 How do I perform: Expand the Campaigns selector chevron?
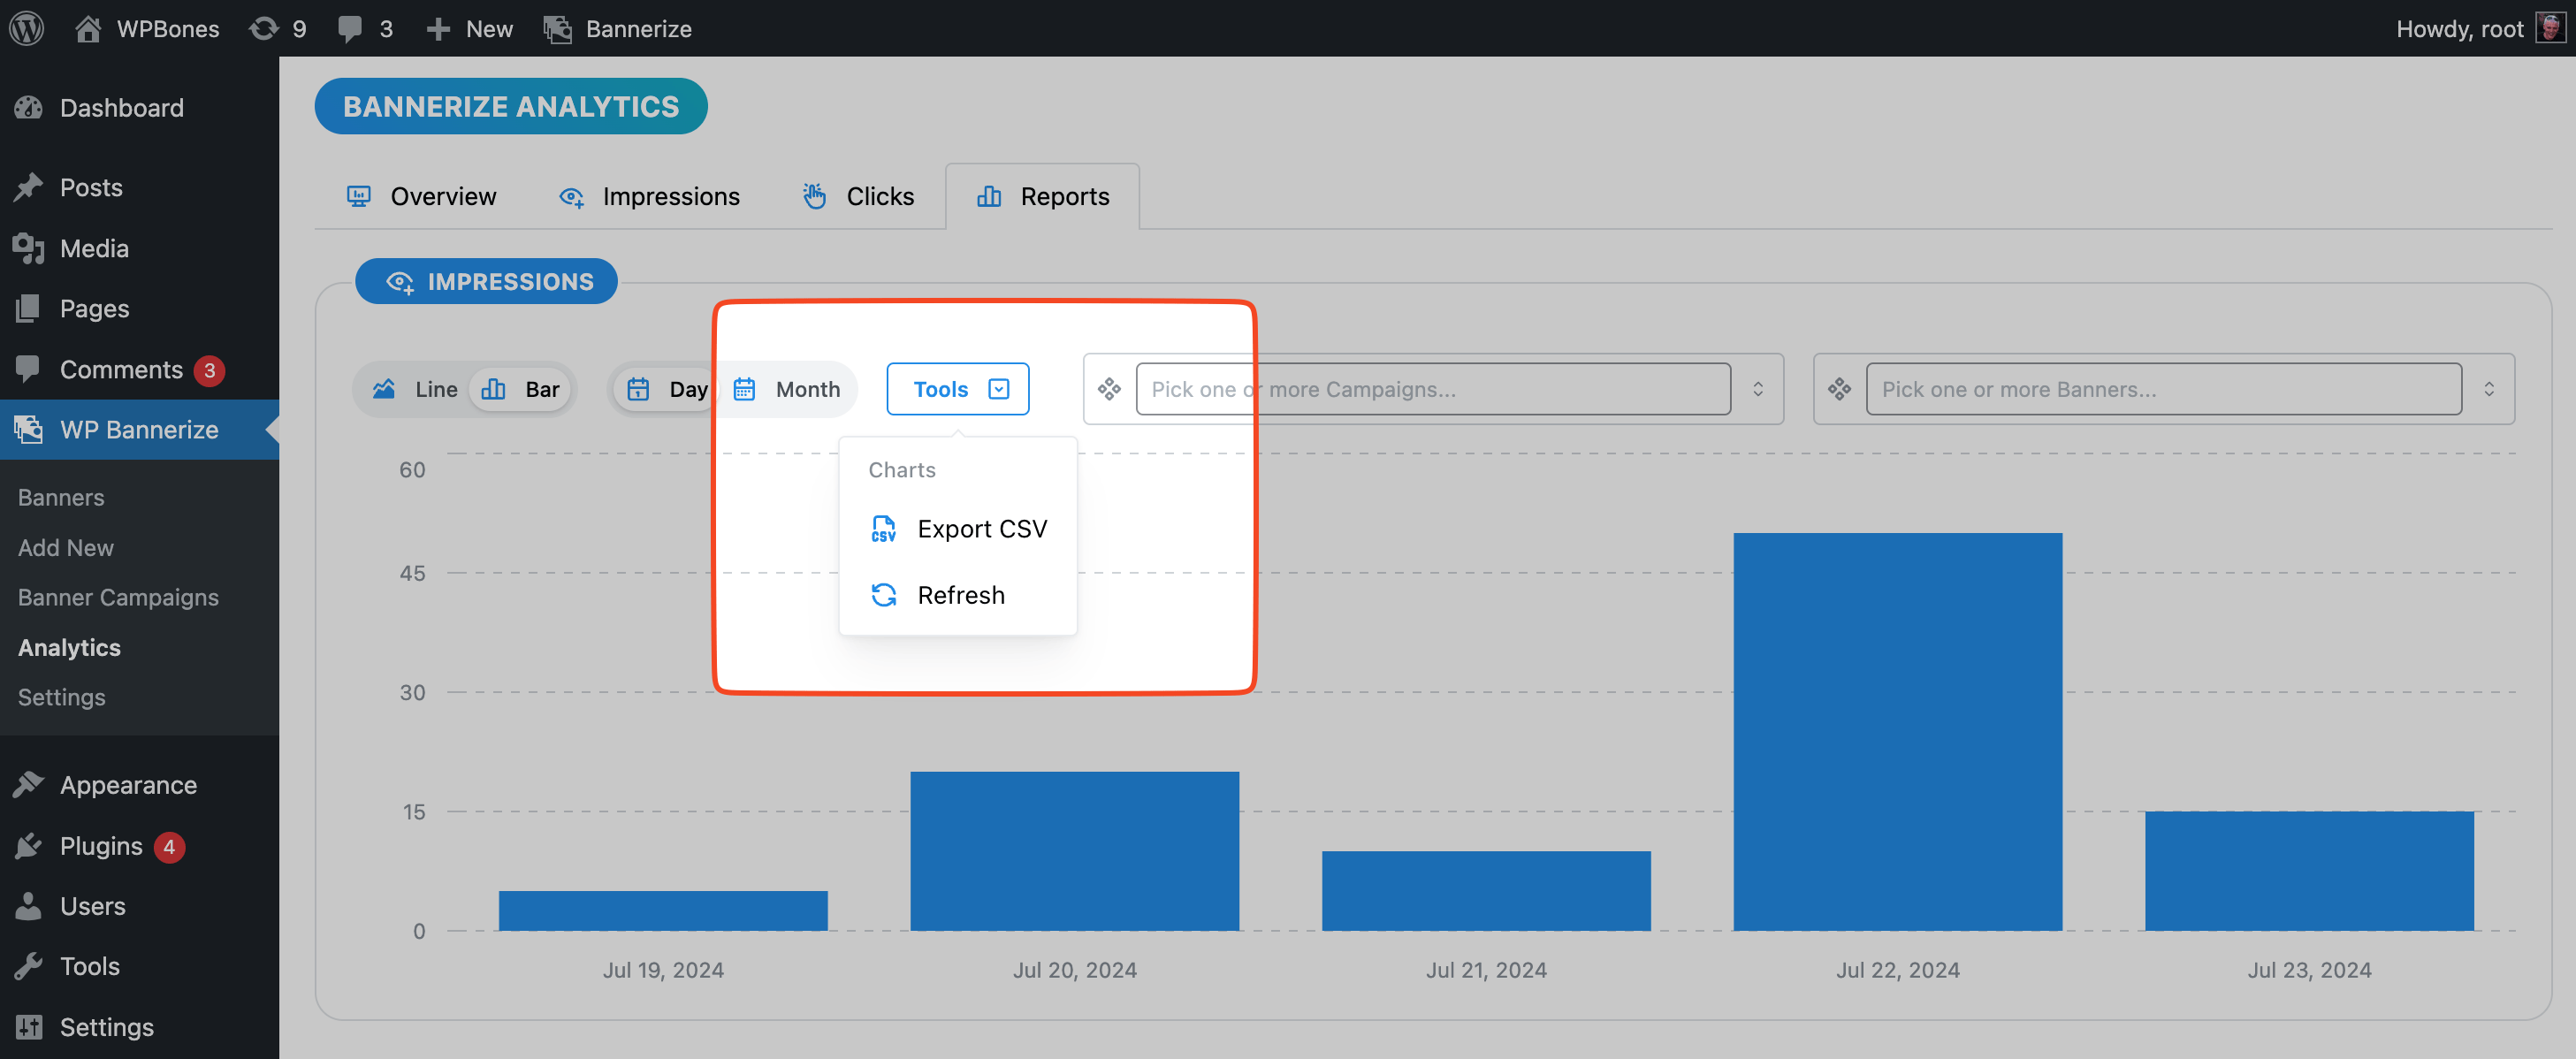pos(1758,389)
